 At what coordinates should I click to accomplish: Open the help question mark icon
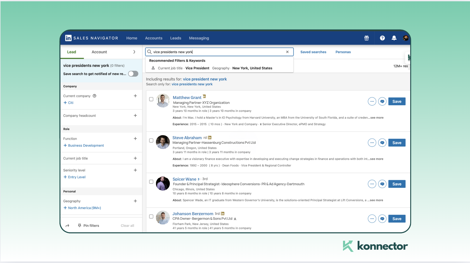tap(382, 38)
